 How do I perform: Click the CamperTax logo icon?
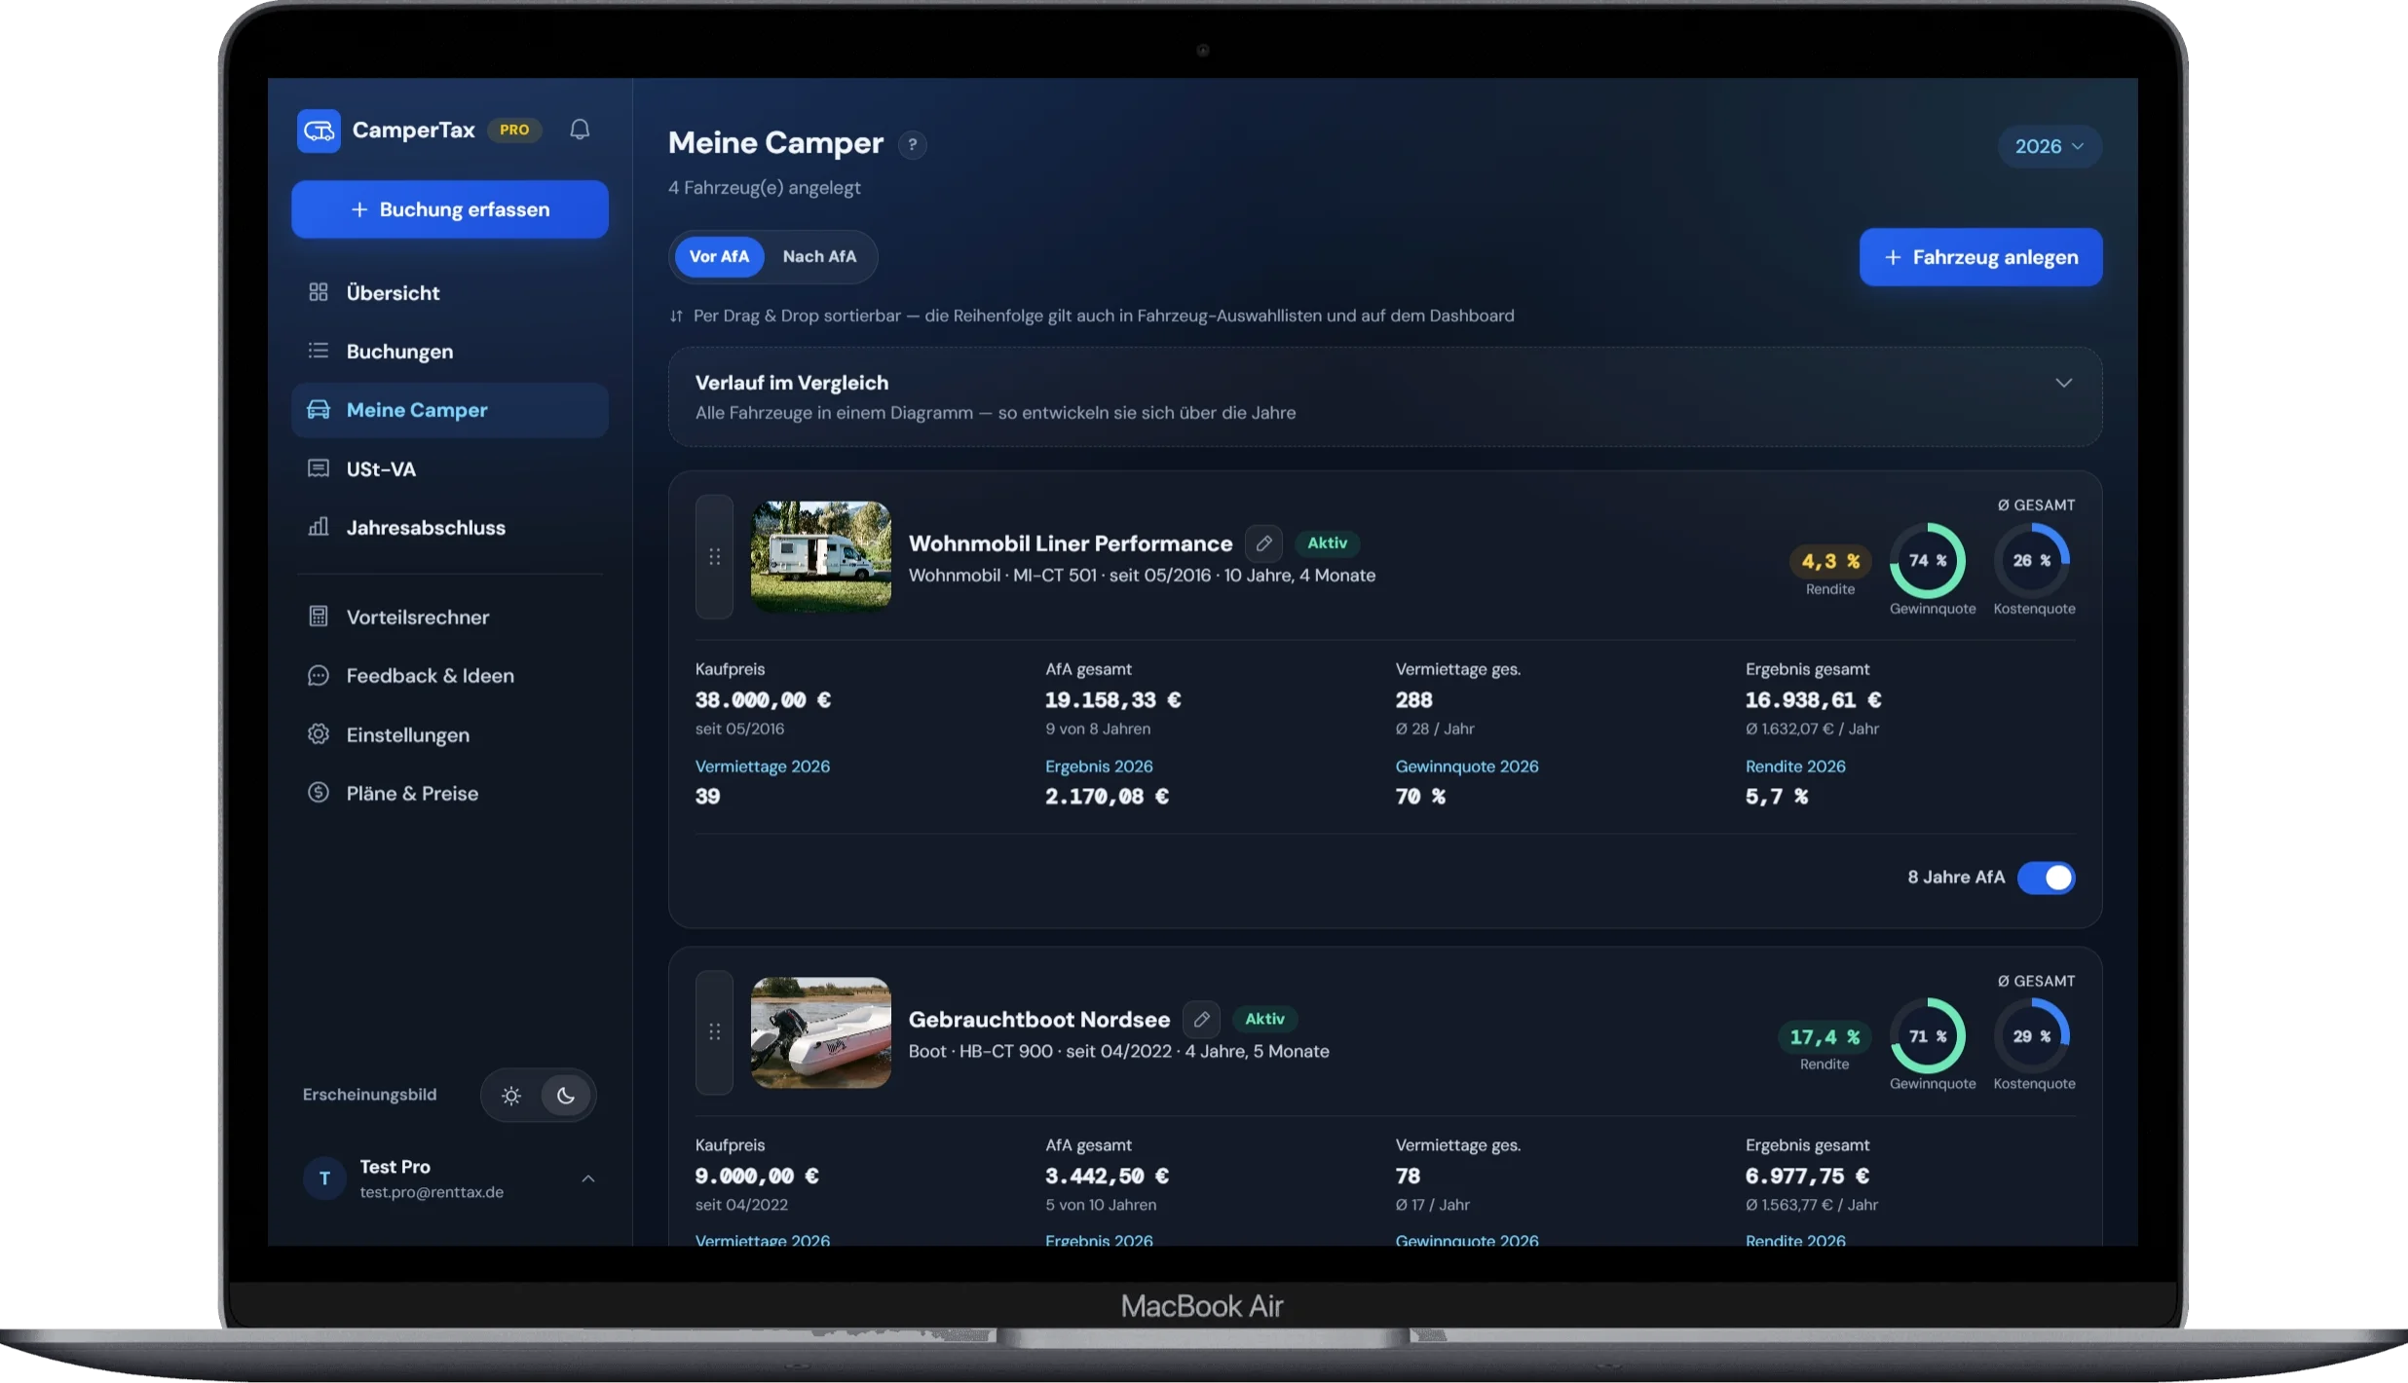pos(319,131)
